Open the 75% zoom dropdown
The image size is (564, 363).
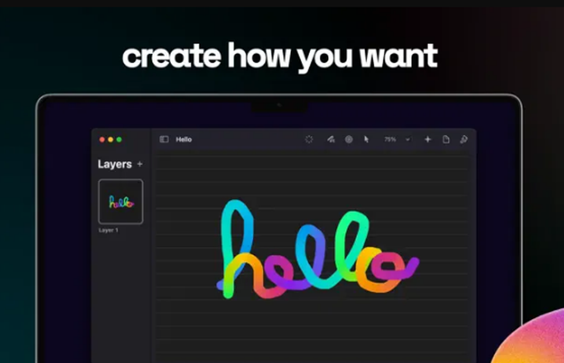(397, 139)
